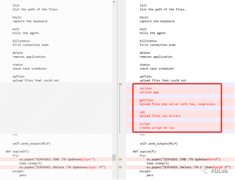Click the 'Upload files usb drivers' line

point(160,116)
